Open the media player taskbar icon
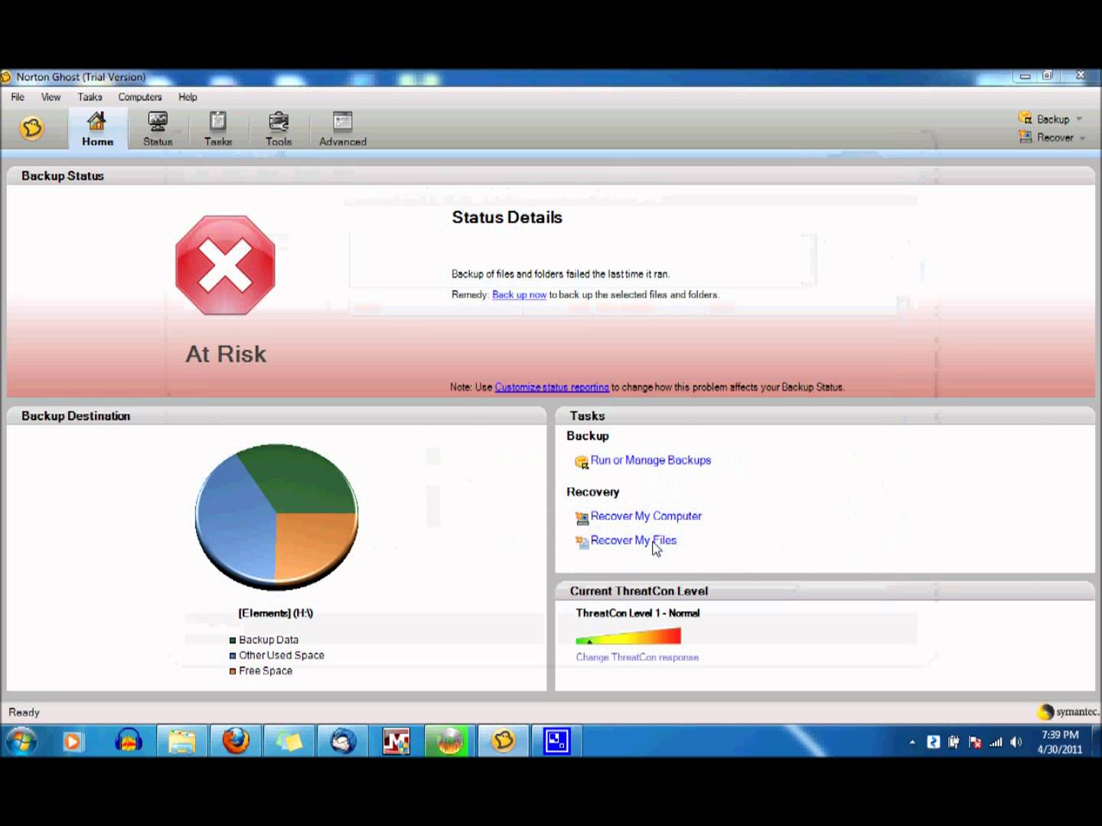Screen dimensions: 1102x826 coord(73,741)
